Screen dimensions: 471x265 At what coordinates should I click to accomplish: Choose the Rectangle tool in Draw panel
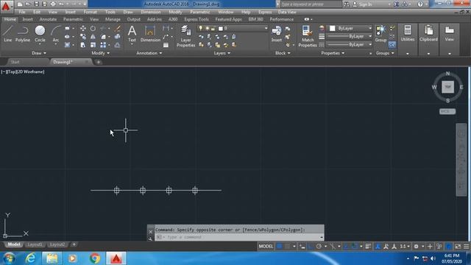(x=67, y=28)
